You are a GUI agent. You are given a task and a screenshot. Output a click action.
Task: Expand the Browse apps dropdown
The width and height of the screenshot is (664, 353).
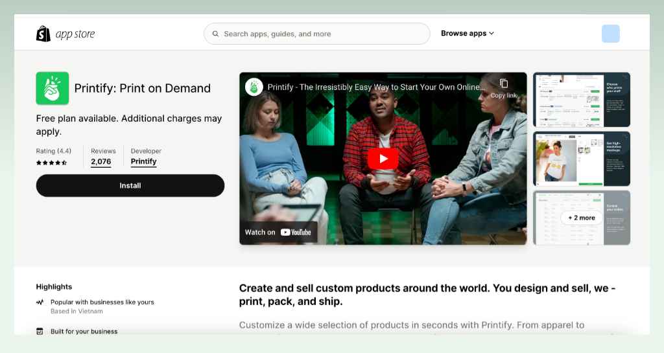click(468, 34)
